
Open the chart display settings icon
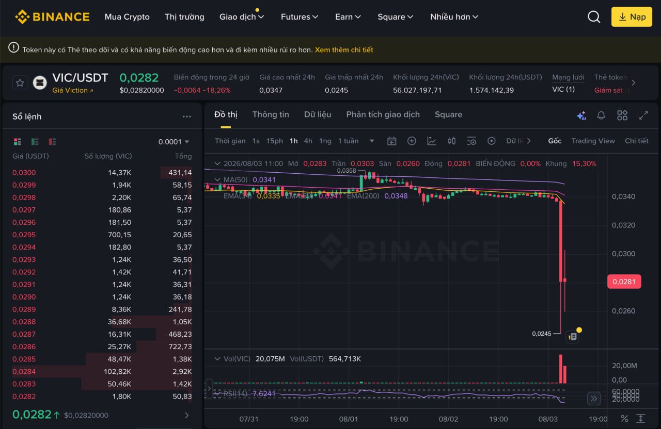point(471,141)
